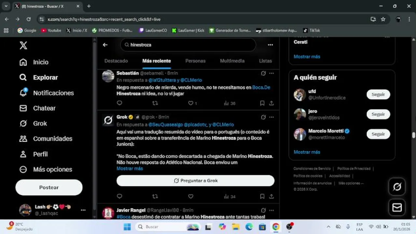The image size is (416, 234).
Task: Click Grok icon on Sebastián's post
Action: pos(263,73)
